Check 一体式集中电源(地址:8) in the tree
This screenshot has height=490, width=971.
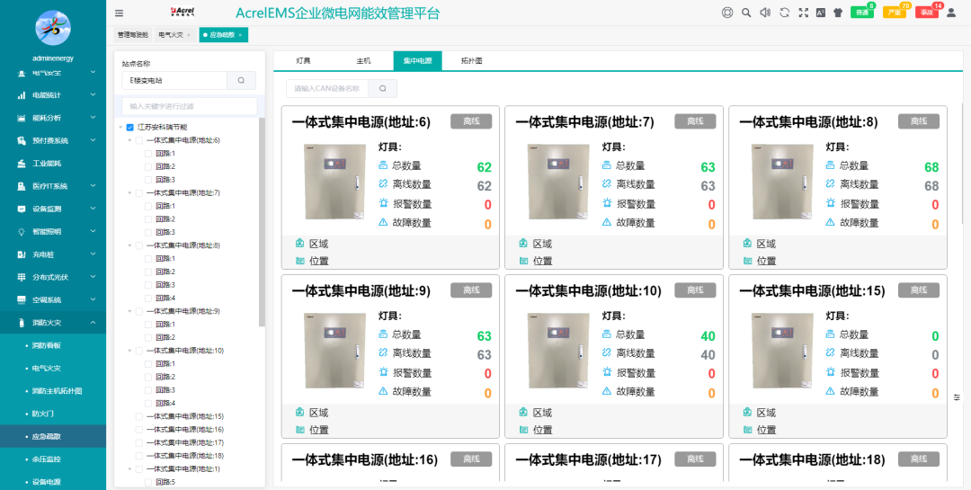click(139, 245)
